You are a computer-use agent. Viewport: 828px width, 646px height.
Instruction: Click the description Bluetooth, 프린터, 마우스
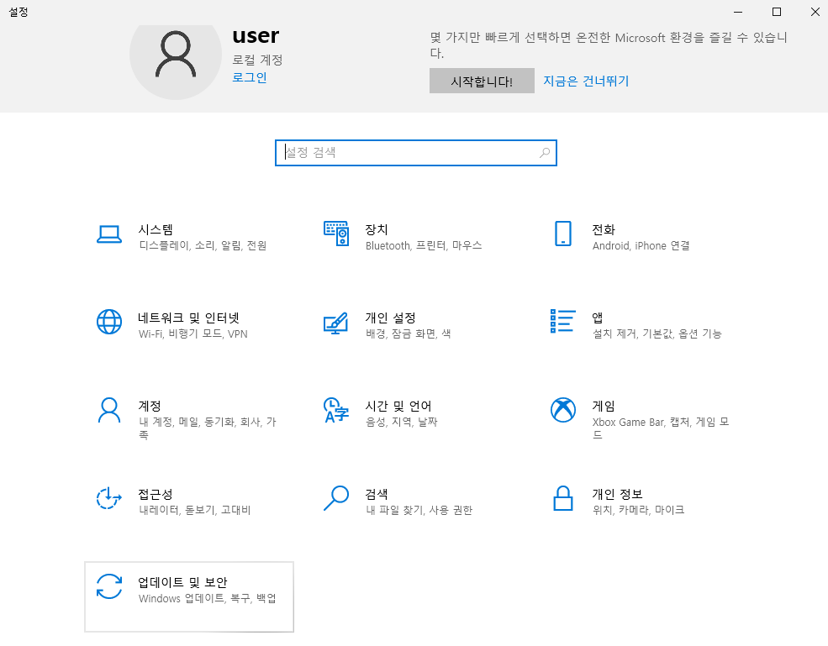tap(424, 245)
